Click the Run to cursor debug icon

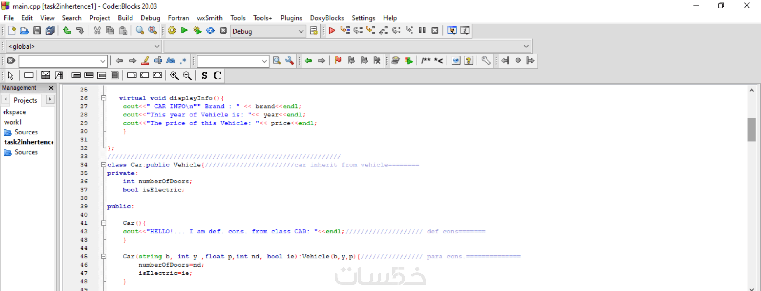[x=345, y=30]
